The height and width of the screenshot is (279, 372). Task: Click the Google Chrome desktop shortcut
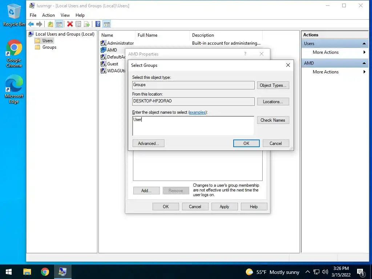click(14, 54)
